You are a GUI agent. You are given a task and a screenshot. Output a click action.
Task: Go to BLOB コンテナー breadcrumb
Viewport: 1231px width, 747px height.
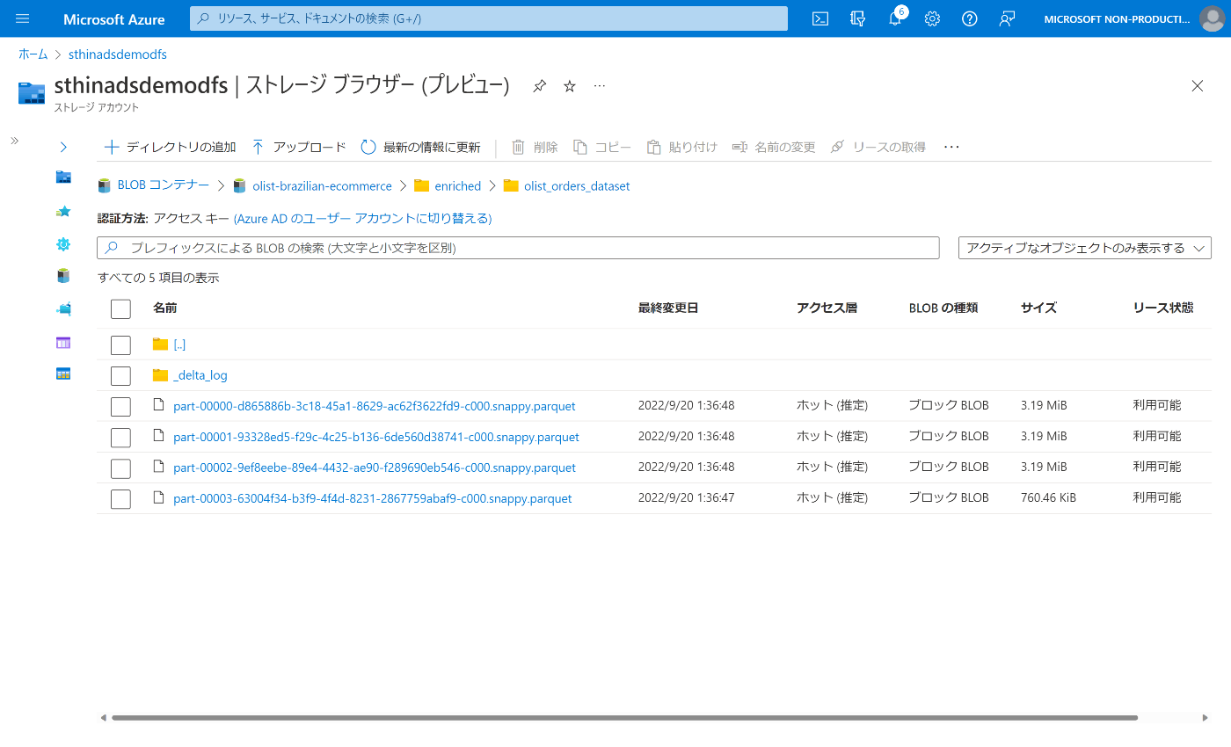[164, 185]
